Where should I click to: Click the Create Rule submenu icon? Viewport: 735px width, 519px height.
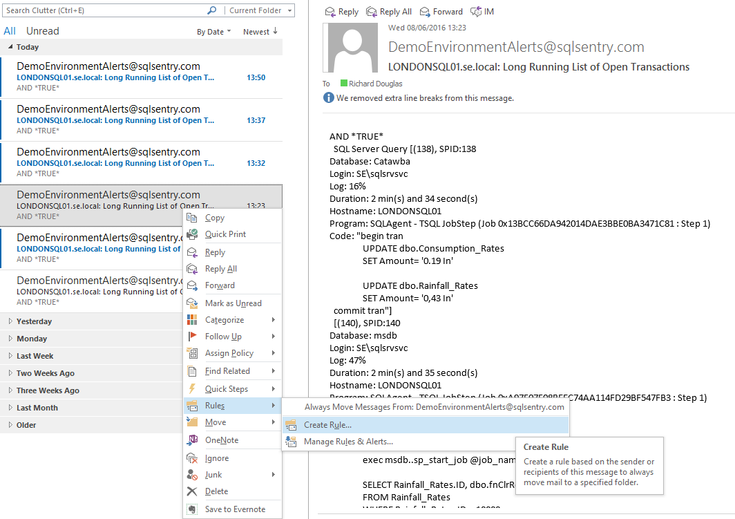pos(291,425)
